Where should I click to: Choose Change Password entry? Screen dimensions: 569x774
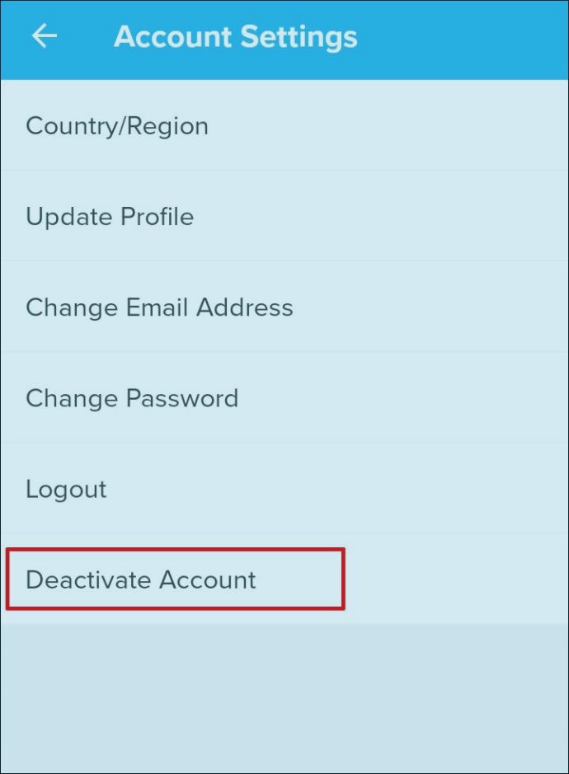coord(132,398)
